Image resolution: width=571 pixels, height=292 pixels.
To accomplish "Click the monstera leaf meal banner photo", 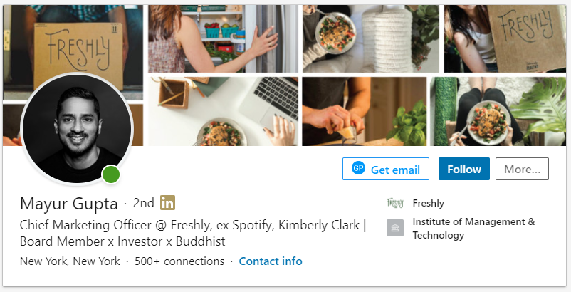I will click(498, 111).
